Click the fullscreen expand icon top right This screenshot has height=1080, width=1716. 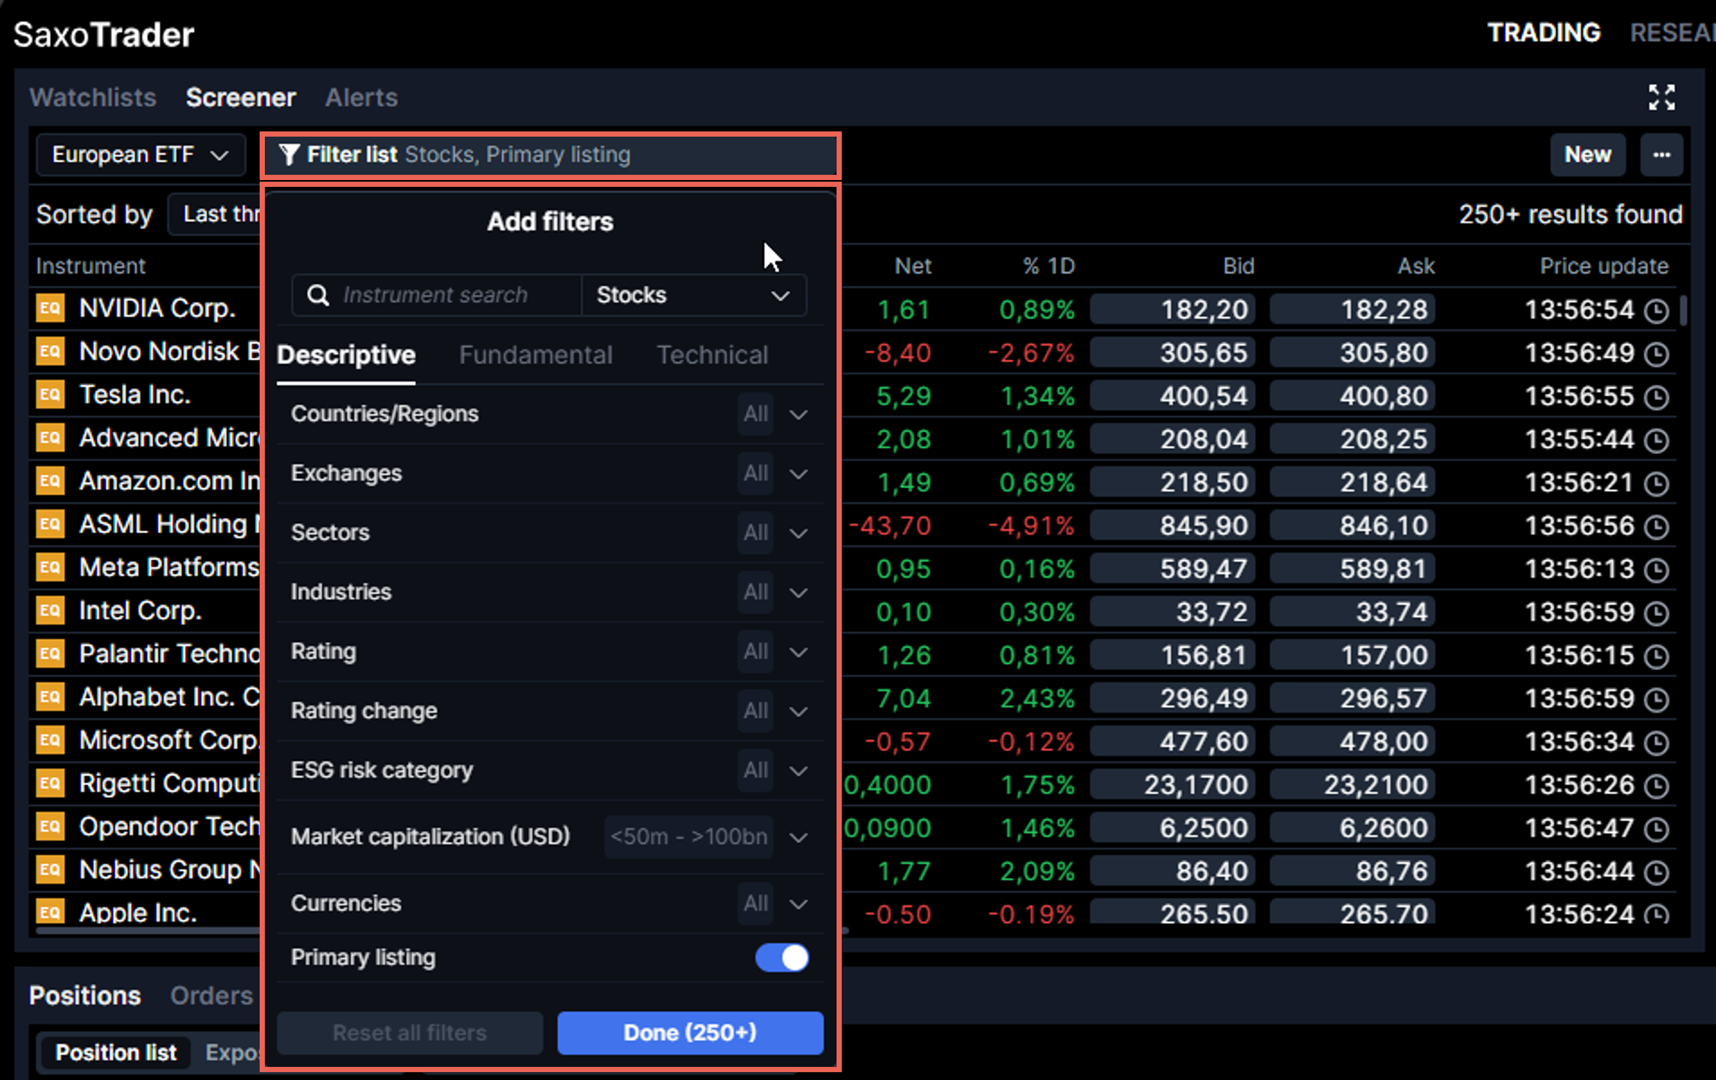pyautogui.click(x=1662, y=98)
